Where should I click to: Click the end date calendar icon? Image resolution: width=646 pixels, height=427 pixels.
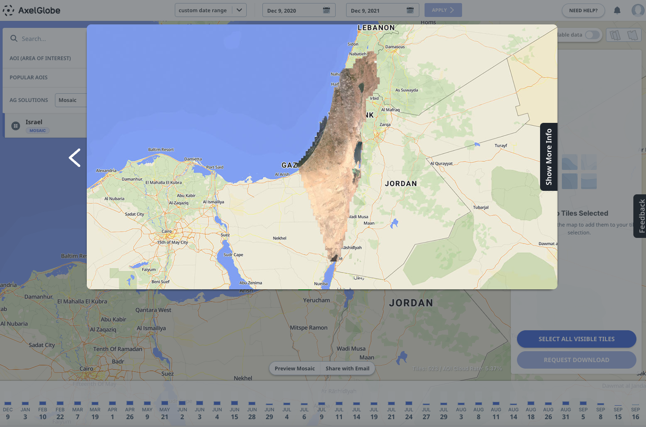click(410, 10)
